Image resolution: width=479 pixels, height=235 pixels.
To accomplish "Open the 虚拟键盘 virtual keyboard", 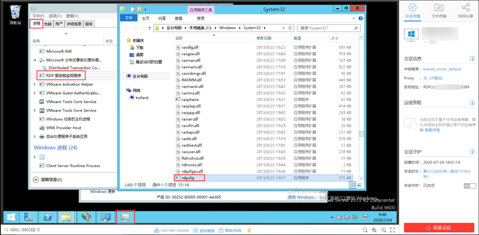I will point(204,230).
